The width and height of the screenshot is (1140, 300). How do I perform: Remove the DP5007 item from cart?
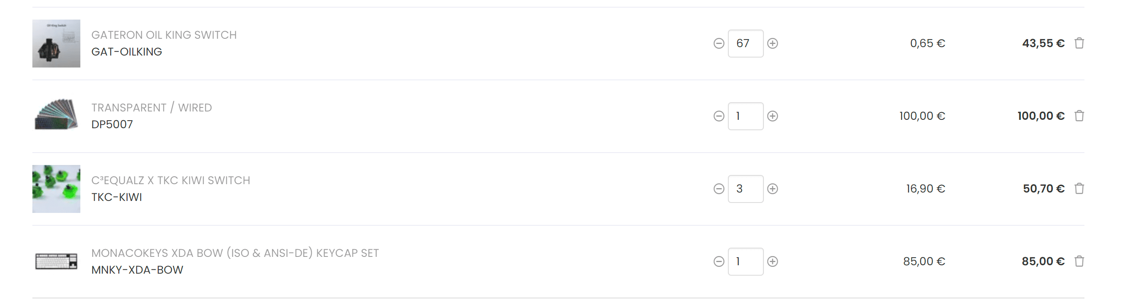pos(1079,116)
